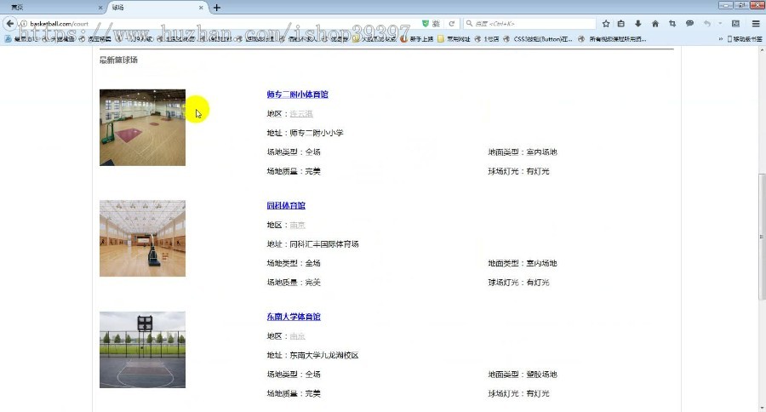
Task: Click the undo arrow toolbar icon
Action: coord(707,24)
